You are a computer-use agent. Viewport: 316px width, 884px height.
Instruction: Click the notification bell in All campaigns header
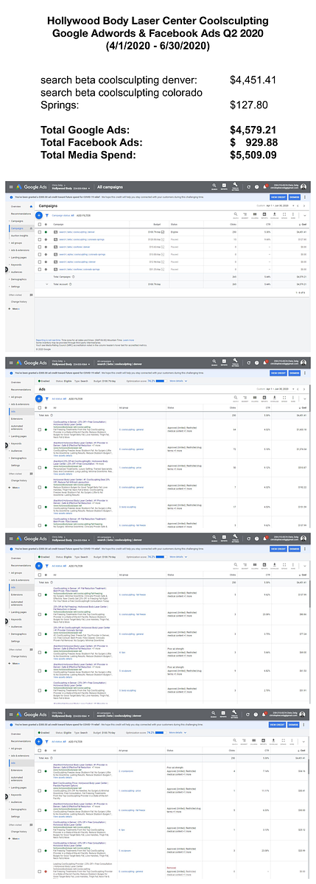pos(266,186)
